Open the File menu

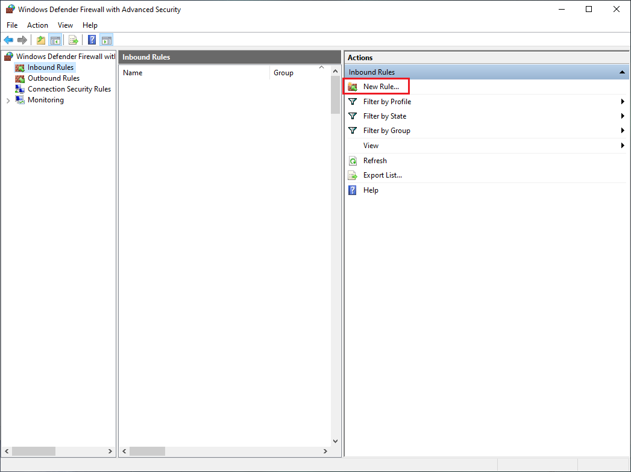point(12,25)
